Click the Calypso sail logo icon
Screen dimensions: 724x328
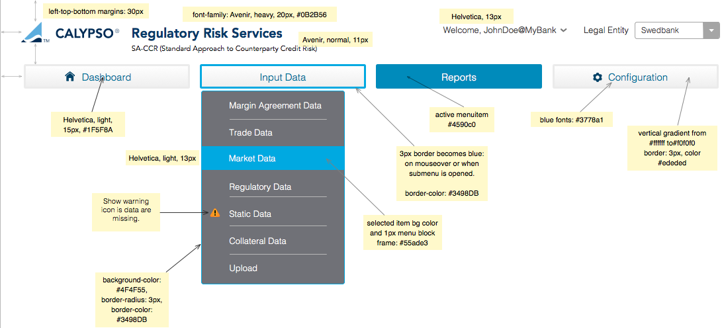[36, 32]
